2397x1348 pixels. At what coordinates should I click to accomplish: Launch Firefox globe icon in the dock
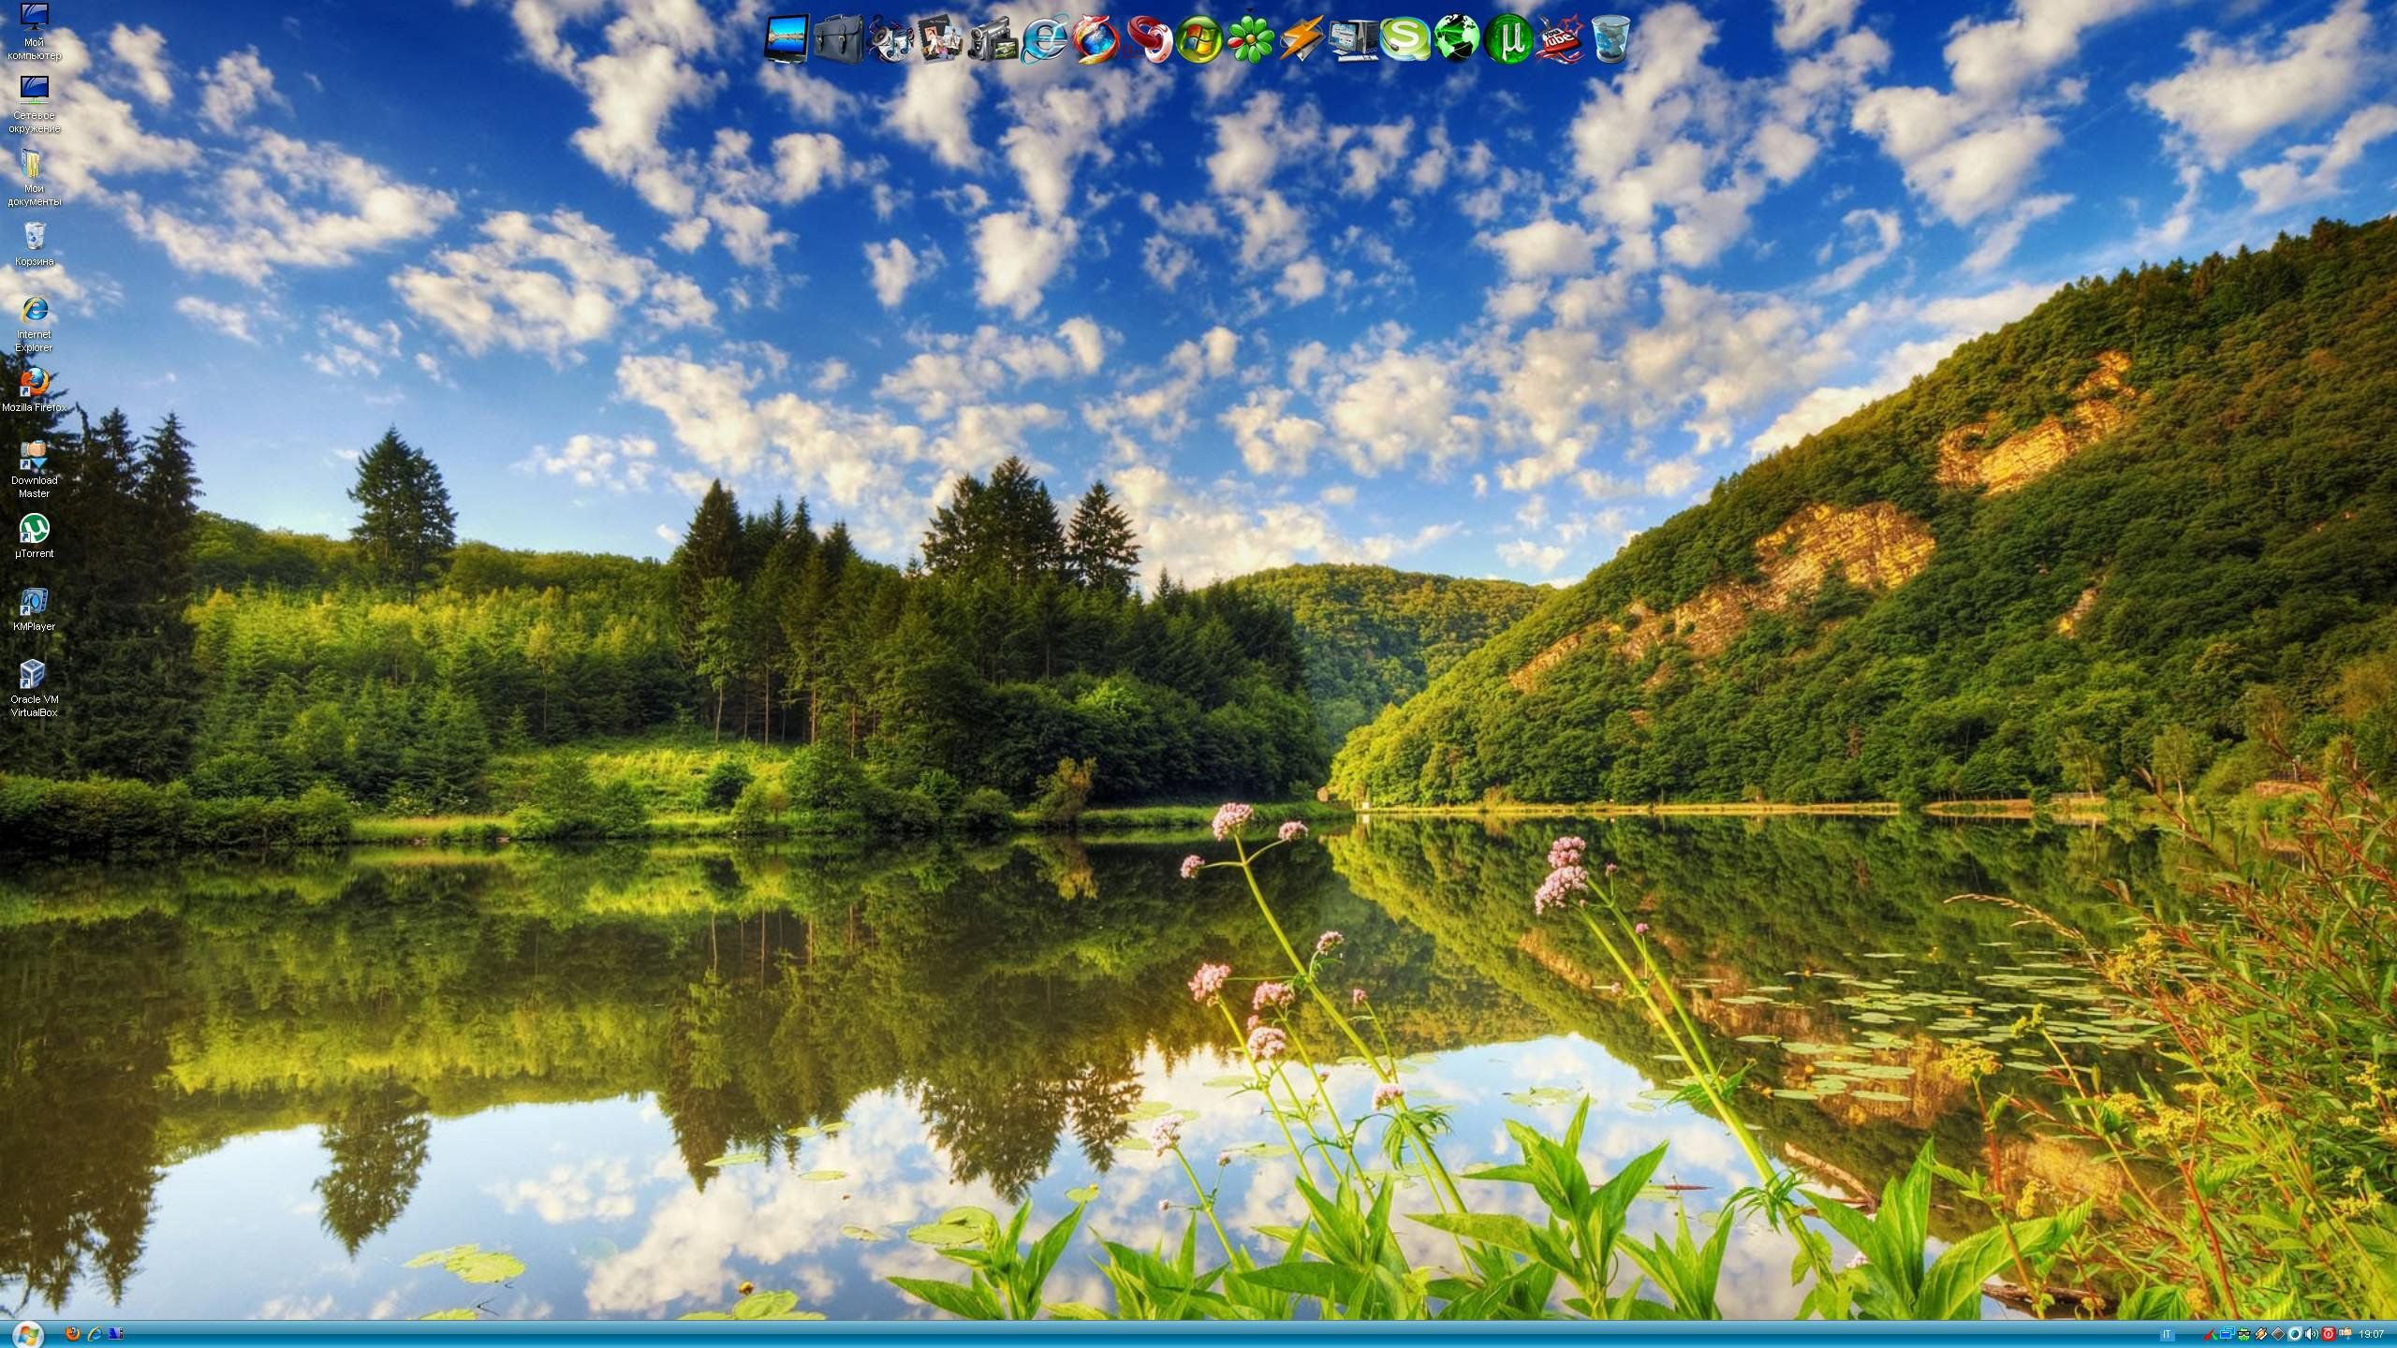pos(1096,39)
